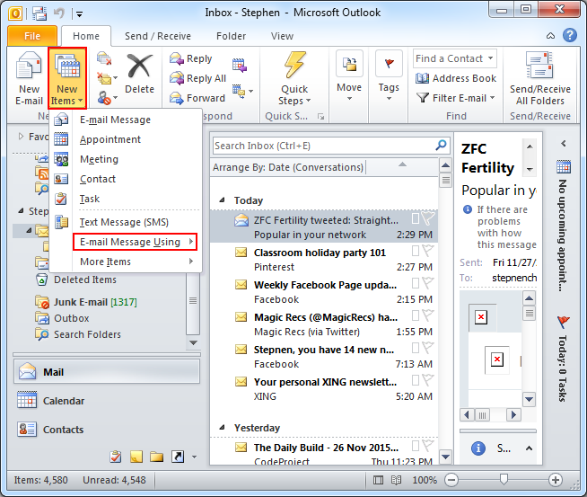Screen dimensions: 587x497
Task: Open the Tags flag dropdown
Action: (389, 76)
